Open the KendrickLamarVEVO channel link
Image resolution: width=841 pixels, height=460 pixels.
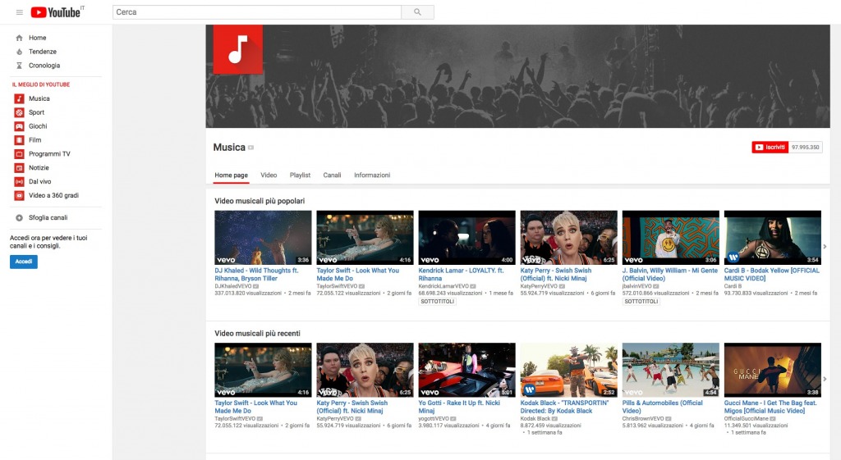pyautogui.click(x=443, y=286)
